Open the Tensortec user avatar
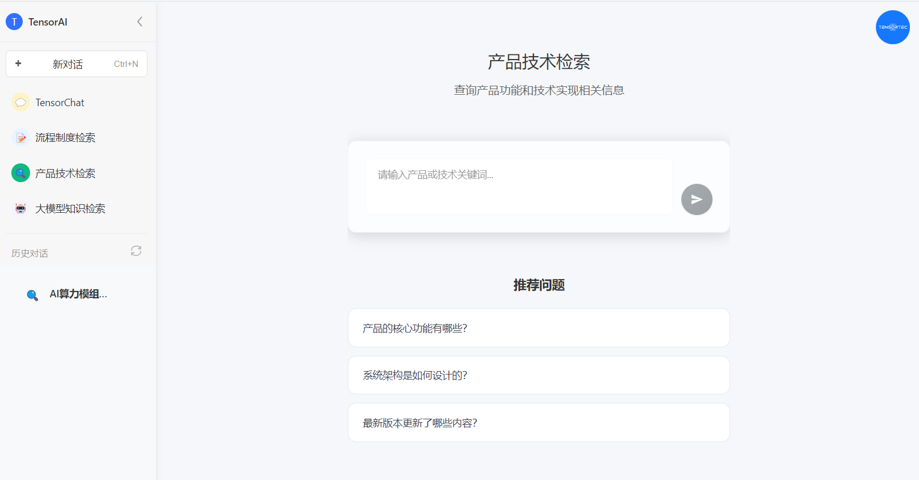This screenshot has height=480, width=919. point(892,27)
